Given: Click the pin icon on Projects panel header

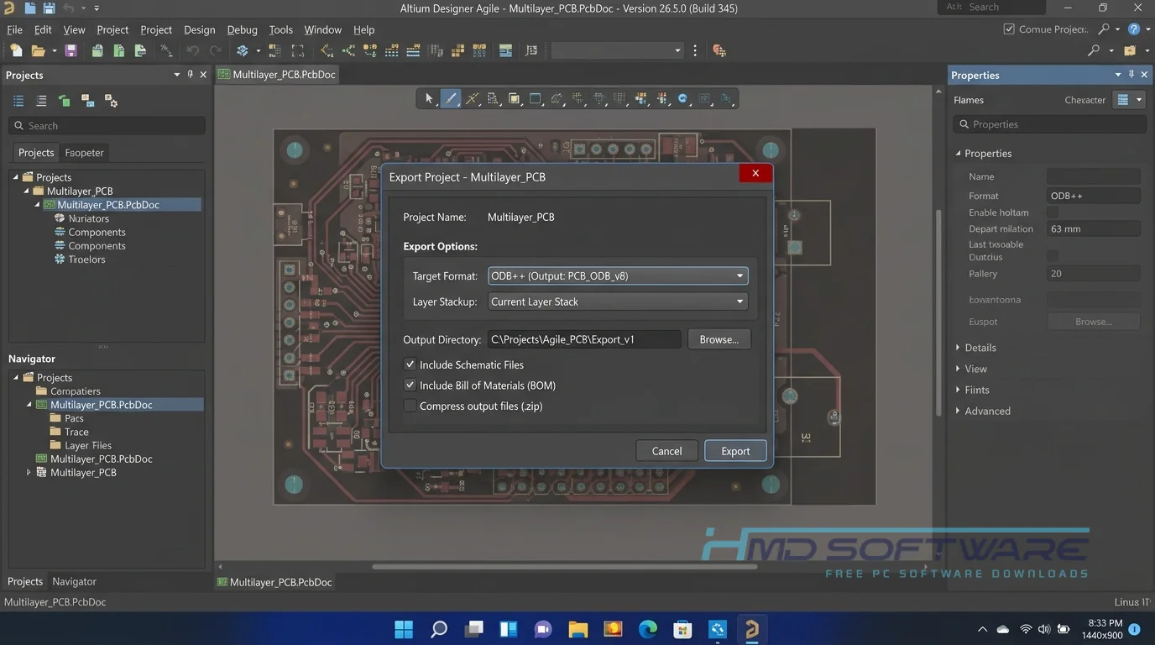Looking at the screenshot, I should [x=191, y=75].
